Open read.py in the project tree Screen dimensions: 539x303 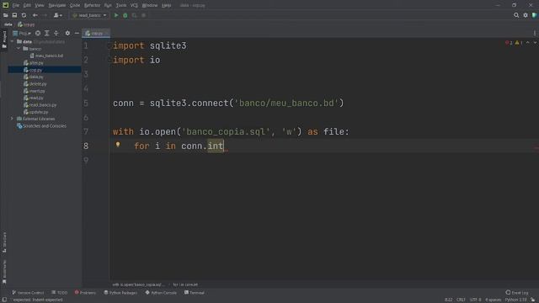click(34, 98)
